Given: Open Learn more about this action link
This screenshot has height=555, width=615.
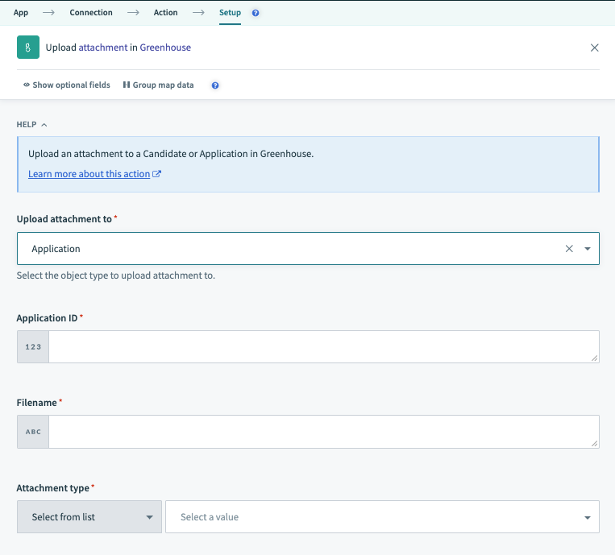Looking at the screenshot, I should coord(89,174).
